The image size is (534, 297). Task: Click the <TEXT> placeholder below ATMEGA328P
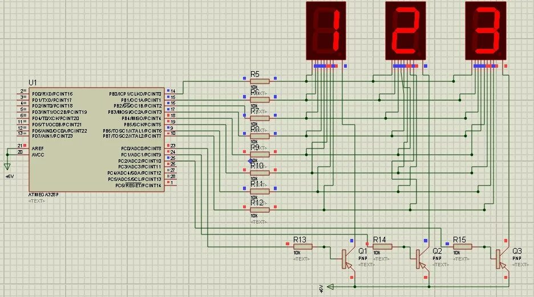tap(37, 201)
